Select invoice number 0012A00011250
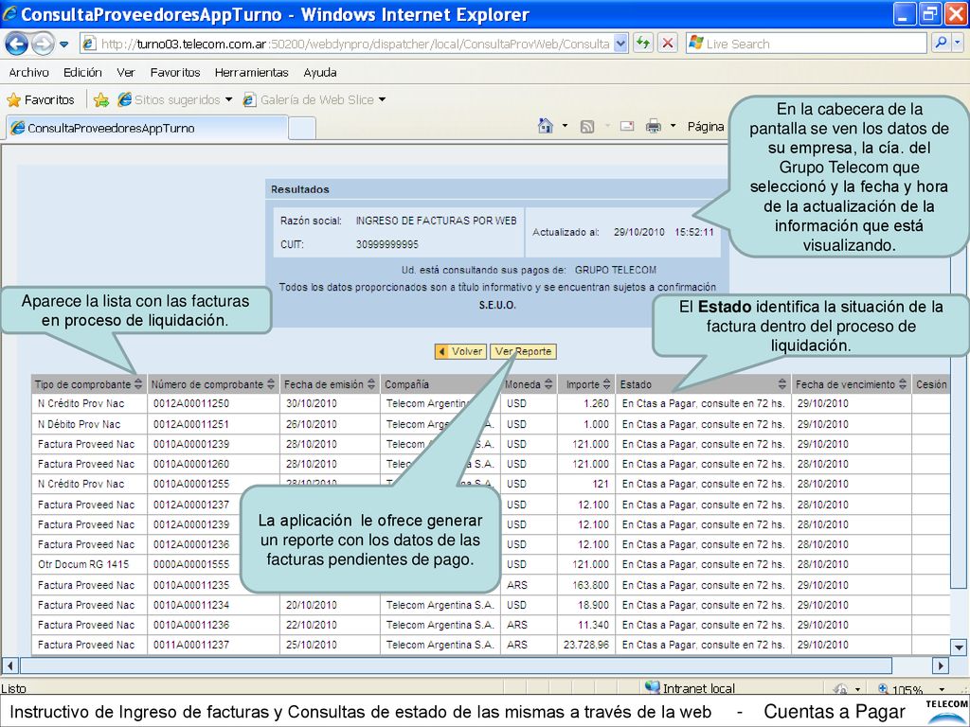The image size is (970, 727). (191, 403)
